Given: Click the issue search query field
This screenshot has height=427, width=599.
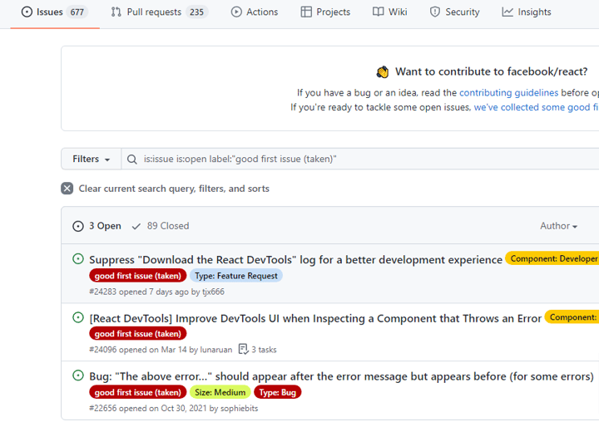Looking at the screenshot, I should [360, 159].
